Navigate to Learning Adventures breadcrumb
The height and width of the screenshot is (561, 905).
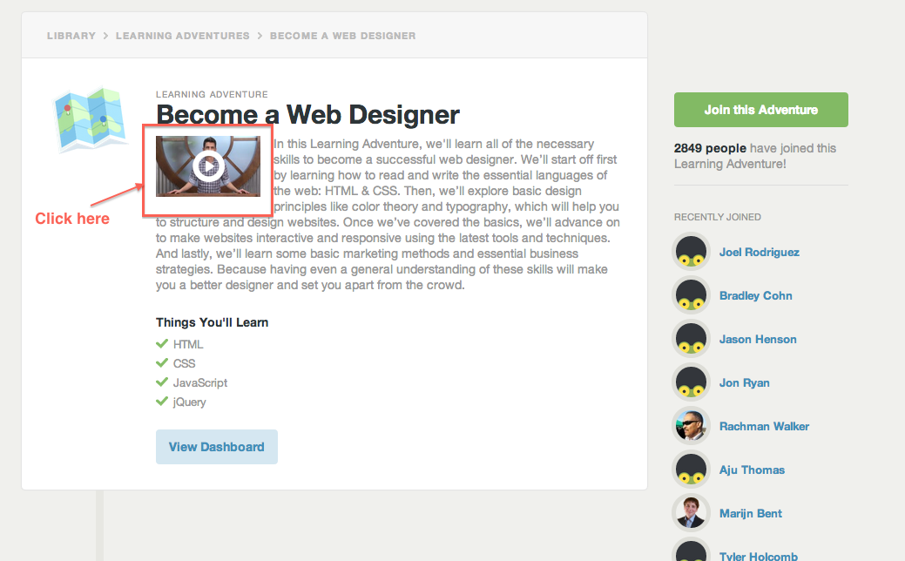(x=182, y=36)
